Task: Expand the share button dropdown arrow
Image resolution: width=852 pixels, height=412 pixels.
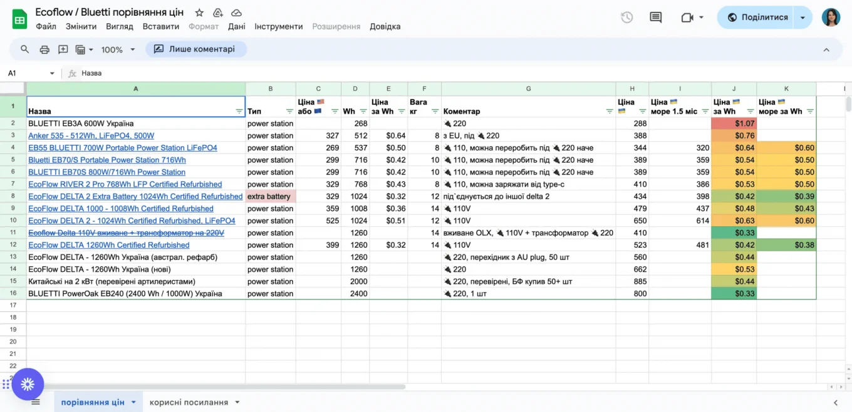Action: (x=803, y=18)
